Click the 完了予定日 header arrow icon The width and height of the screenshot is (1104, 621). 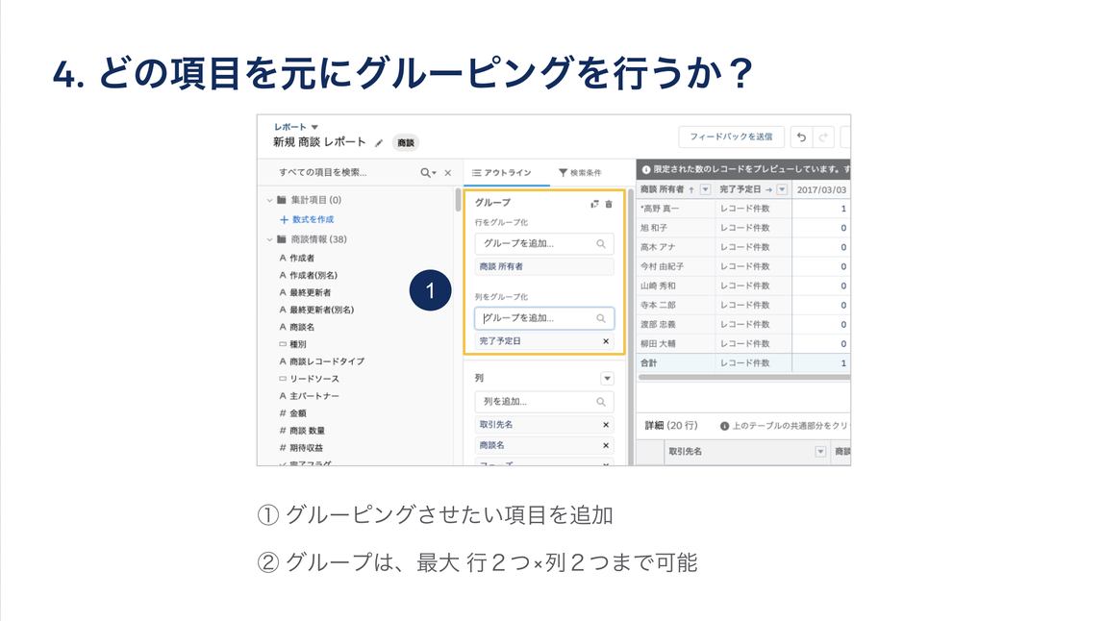(769, 190)
